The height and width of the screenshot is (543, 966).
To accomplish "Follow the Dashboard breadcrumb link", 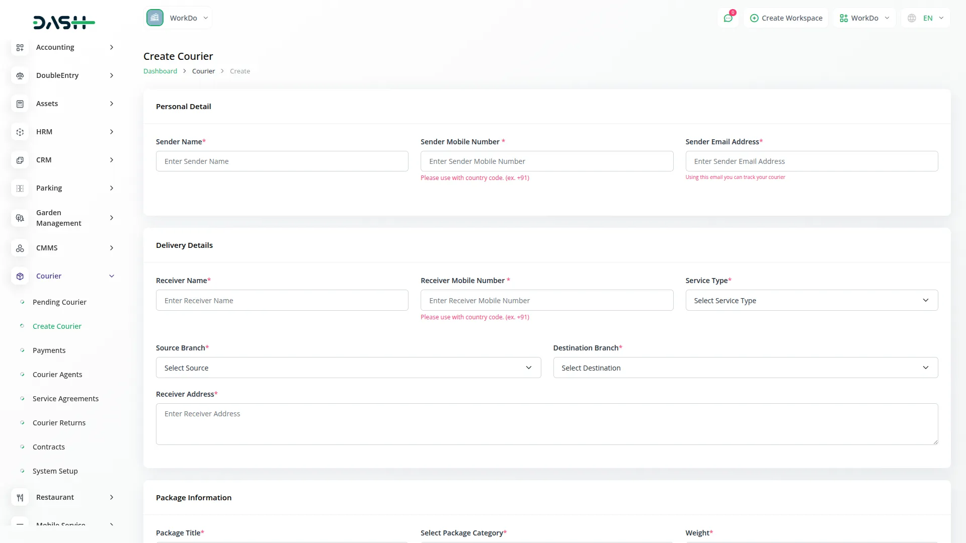I will [160, 71].
